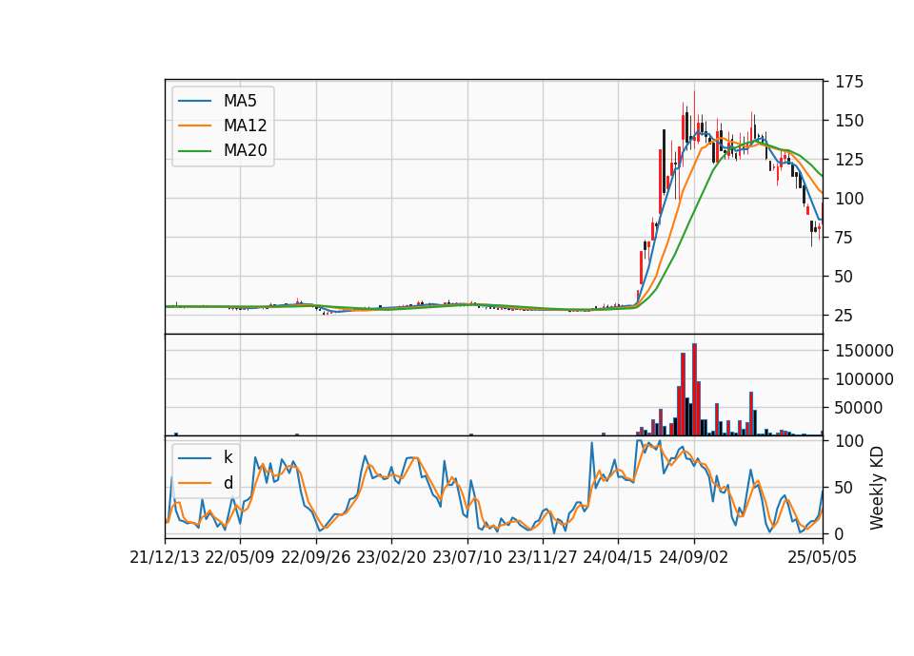Click the blue MA5 legend line sample
This screenshot has height=656, width=914.
point(194,101)
